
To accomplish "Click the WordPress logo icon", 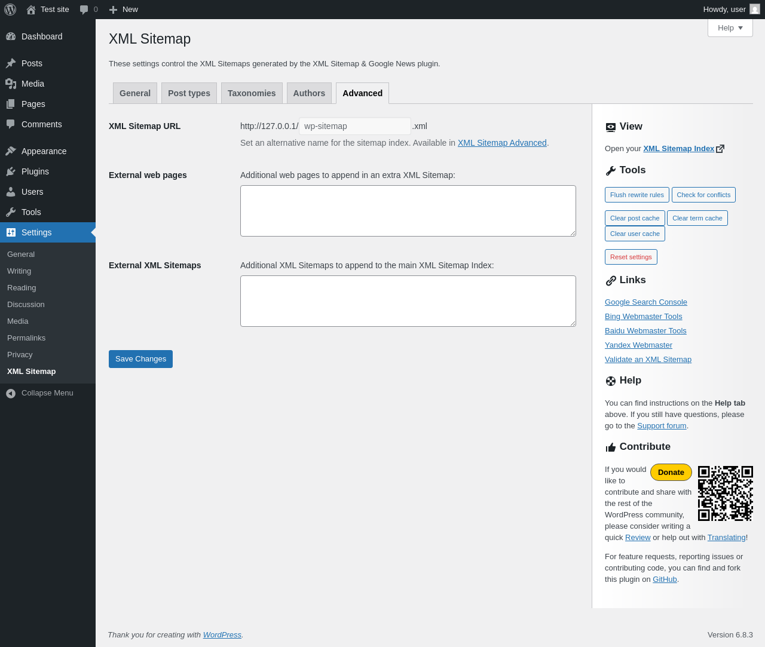I will click(10, 10).
